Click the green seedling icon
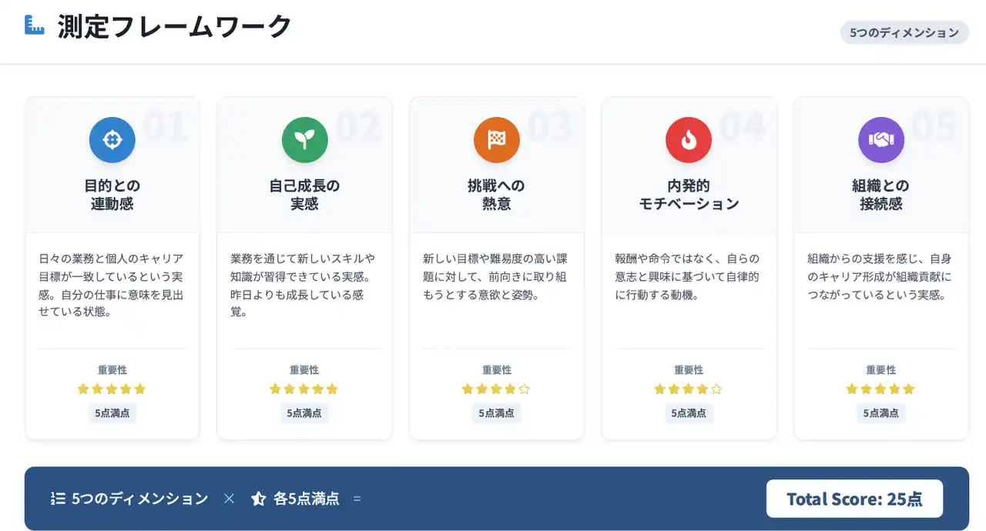Image resolution: width=986 pixels, height=531 pixels. point(304,139)
